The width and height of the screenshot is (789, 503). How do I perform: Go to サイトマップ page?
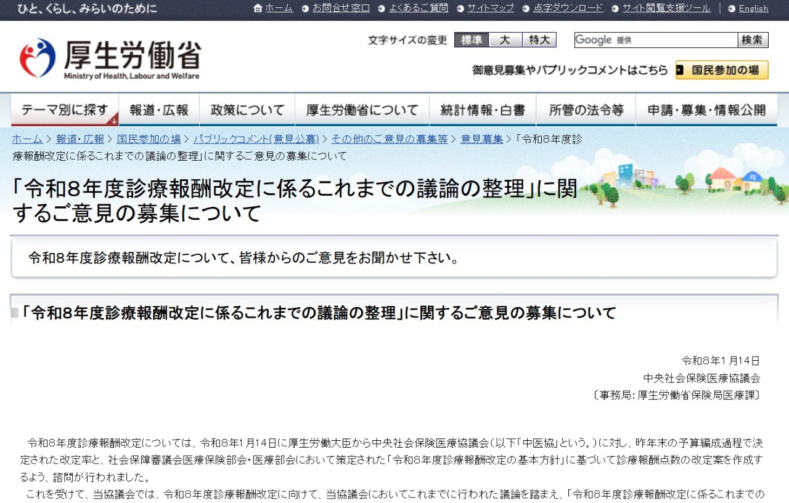[x=490, y=9]
